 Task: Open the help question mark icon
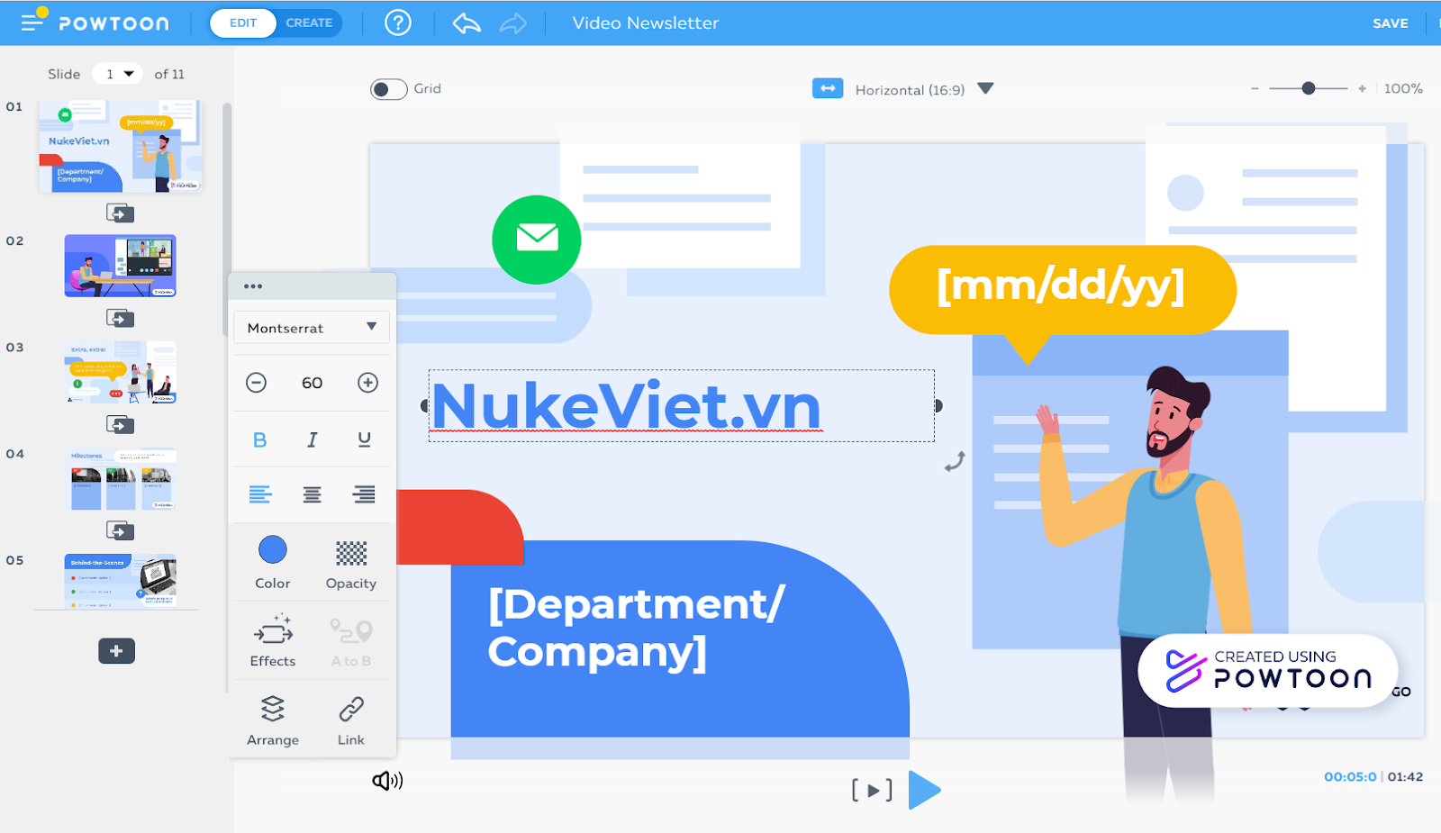coord(398,23)
